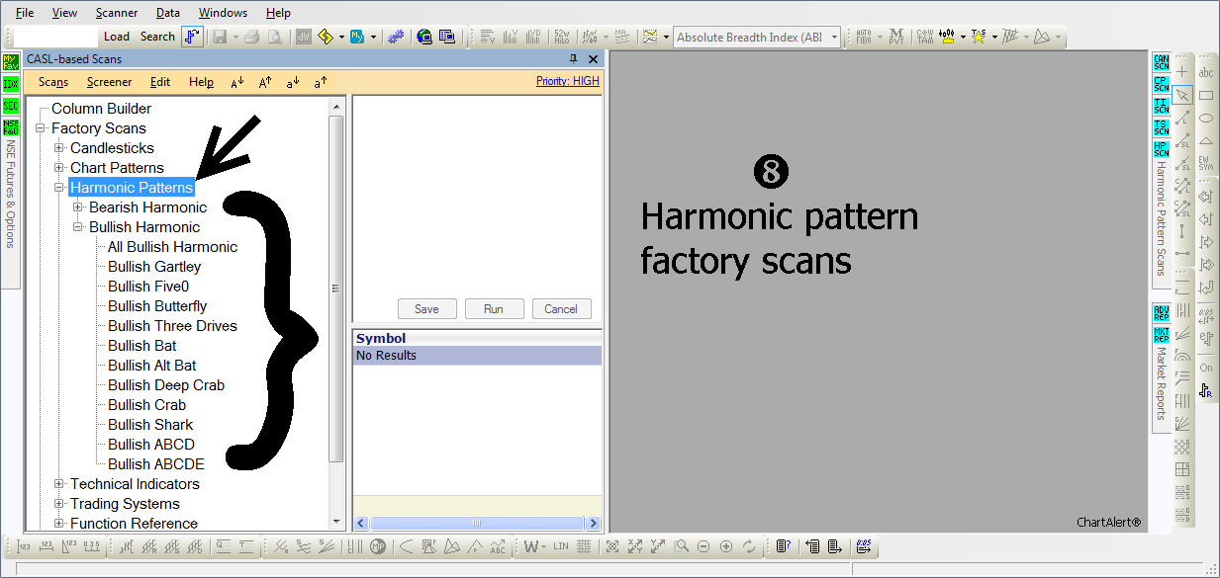Toggle the On button in right toolbar
Screen dimensions: 1220x578
tap(1206, 368)
